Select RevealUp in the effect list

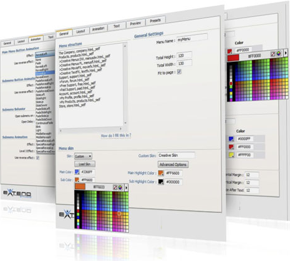pyautogui.click(x=45, y=73)
